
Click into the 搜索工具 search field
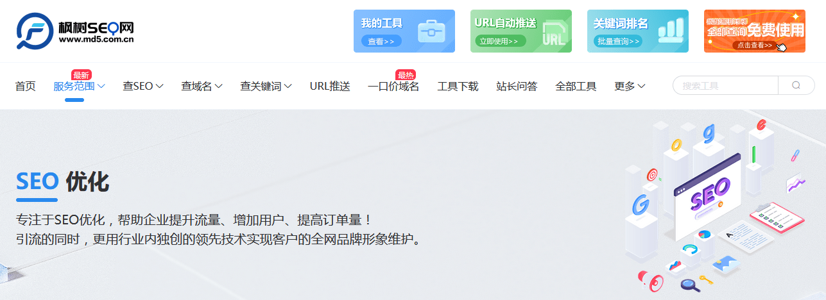[x=725, y=85]
